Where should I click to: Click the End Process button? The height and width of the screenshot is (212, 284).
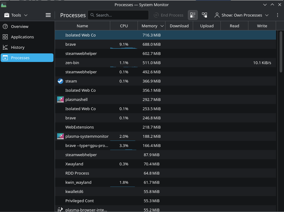click(x=169, y=15)
